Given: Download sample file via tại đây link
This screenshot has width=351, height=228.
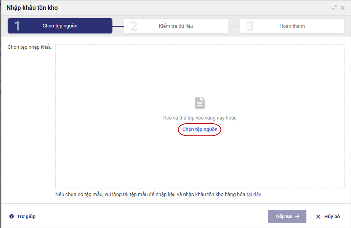Looking at the screenshot, I should tap(253, 194).
